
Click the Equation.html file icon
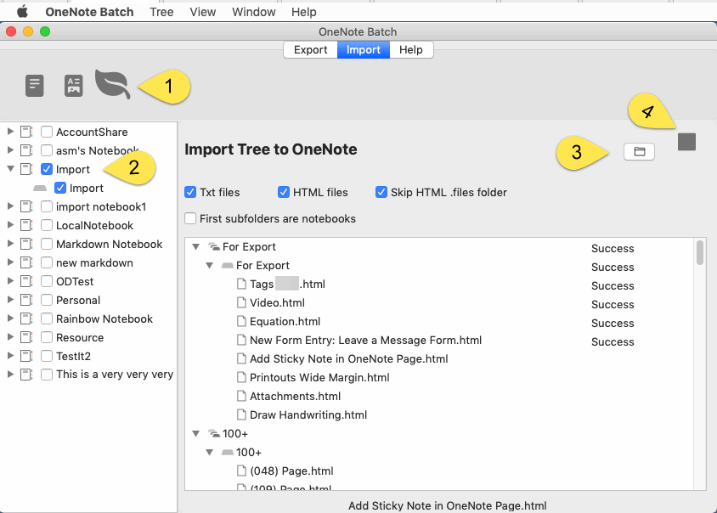point(241,321)
